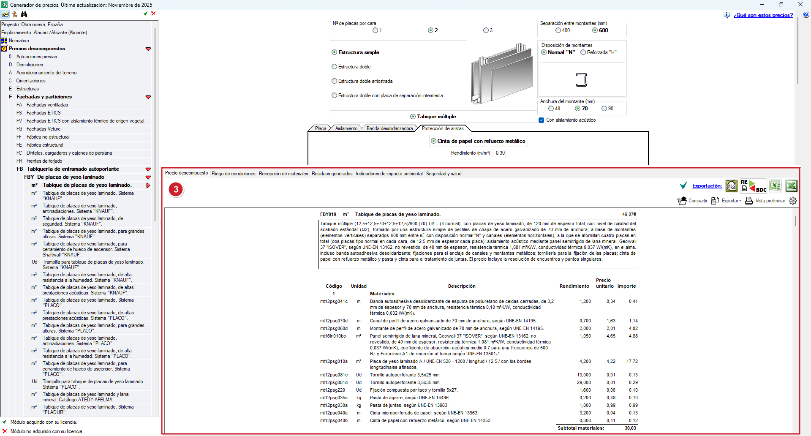The image size is (811, 436).
Task: Click the options panel vertical scrollbar
Action: tap(798, 50)
